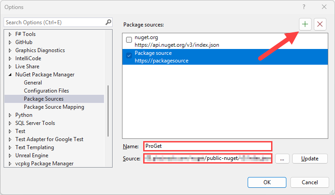Screen dimensions: 335x195
Task: Expand the Unreal Engine node
Action: (10, 155)
